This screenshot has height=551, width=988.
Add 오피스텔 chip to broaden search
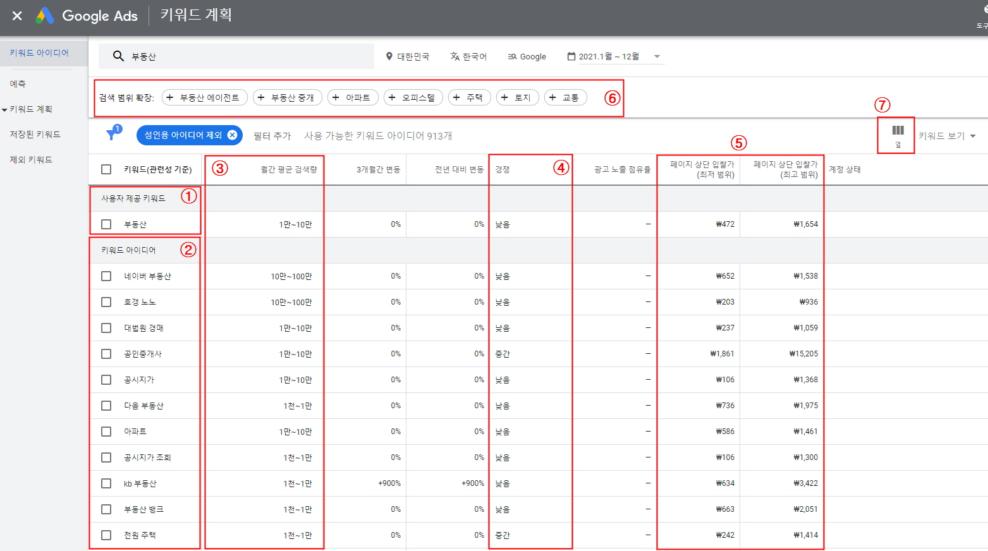pos(413,97)
